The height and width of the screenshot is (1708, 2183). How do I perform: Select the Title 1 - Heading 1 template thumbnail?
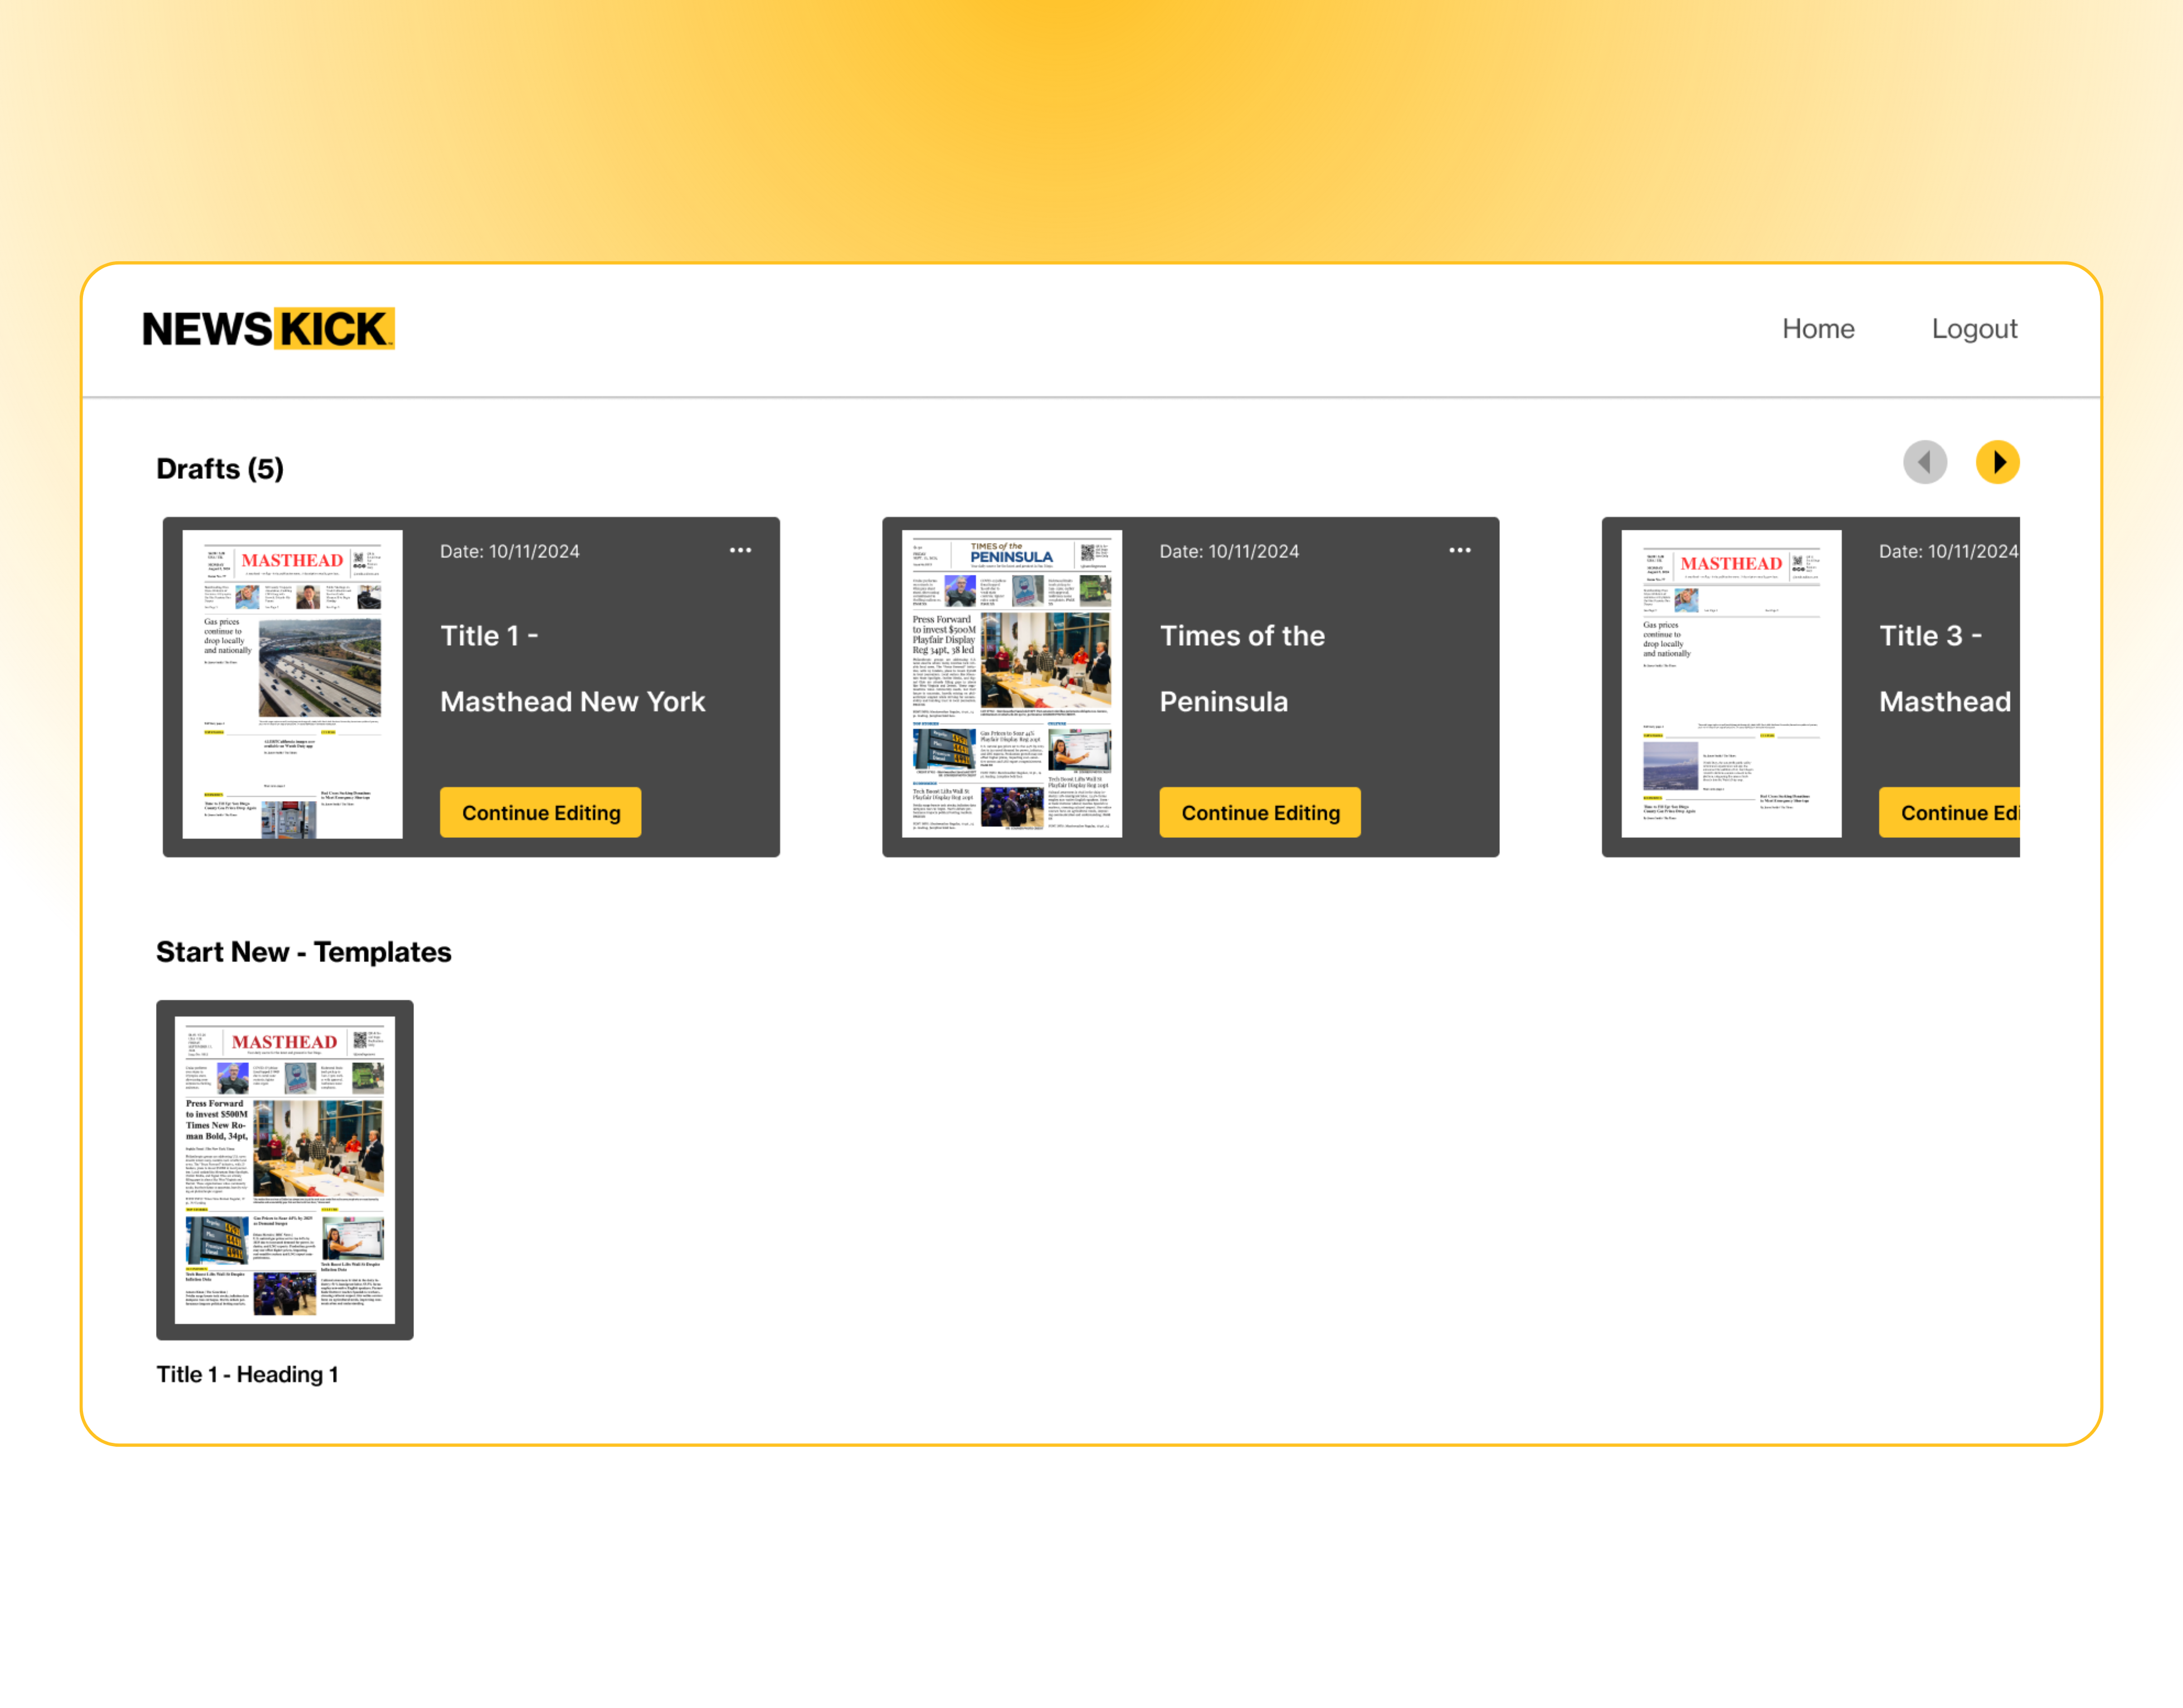(x=284, y=1169)
